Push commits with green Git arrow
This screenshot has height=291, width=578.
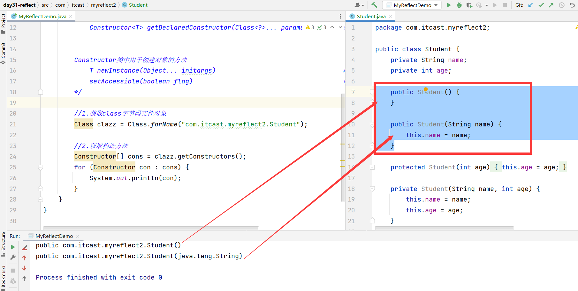point(551,5)
